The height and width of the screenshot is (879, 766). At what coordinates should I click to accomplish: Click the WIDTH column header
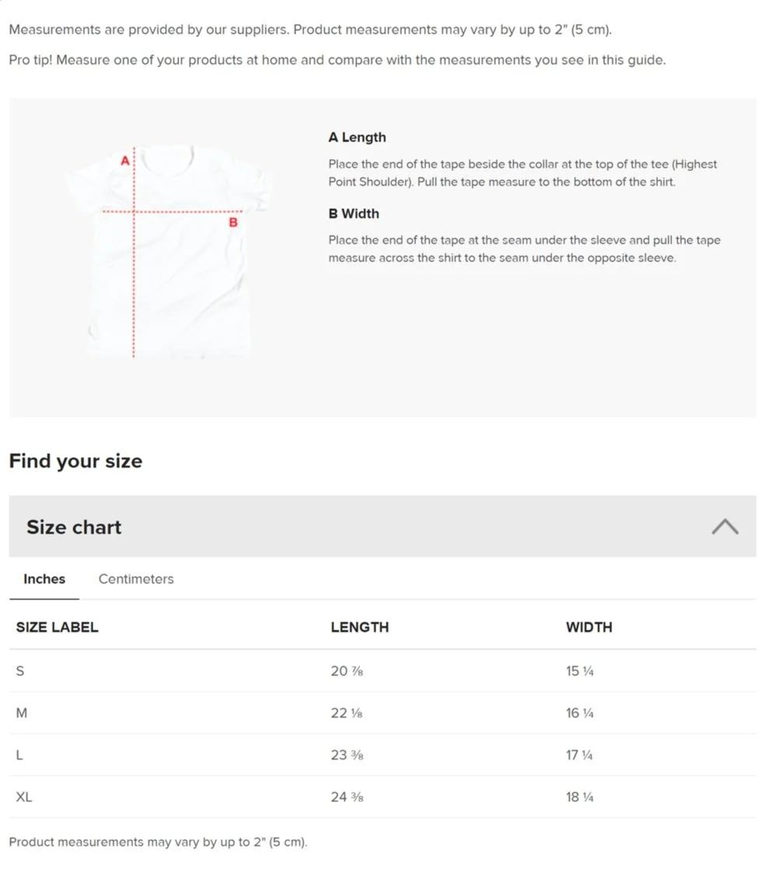[589, 627]
